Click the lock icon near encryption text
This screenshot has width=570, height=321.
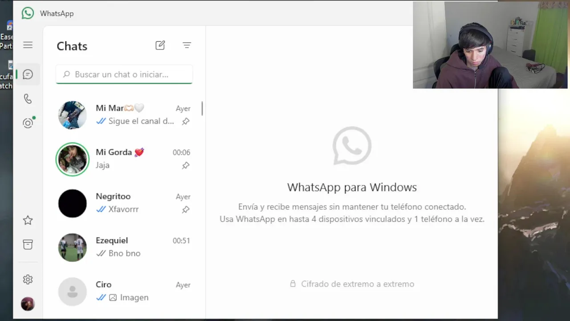coord(293,284)
